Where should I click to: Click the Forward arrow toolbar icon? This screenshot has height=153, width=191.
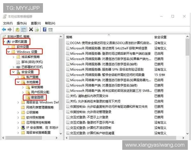10,29
